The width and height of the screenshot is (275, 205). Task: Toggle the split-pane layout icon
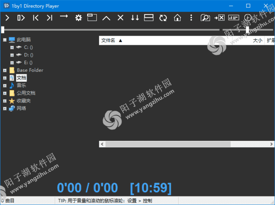pos(148,18)
